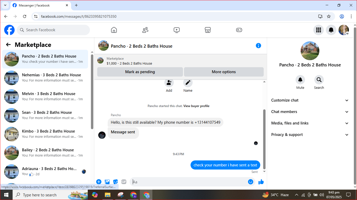Screen dimensions: 357x200
Task: Click More options button
Action: [x=224, y=72]
